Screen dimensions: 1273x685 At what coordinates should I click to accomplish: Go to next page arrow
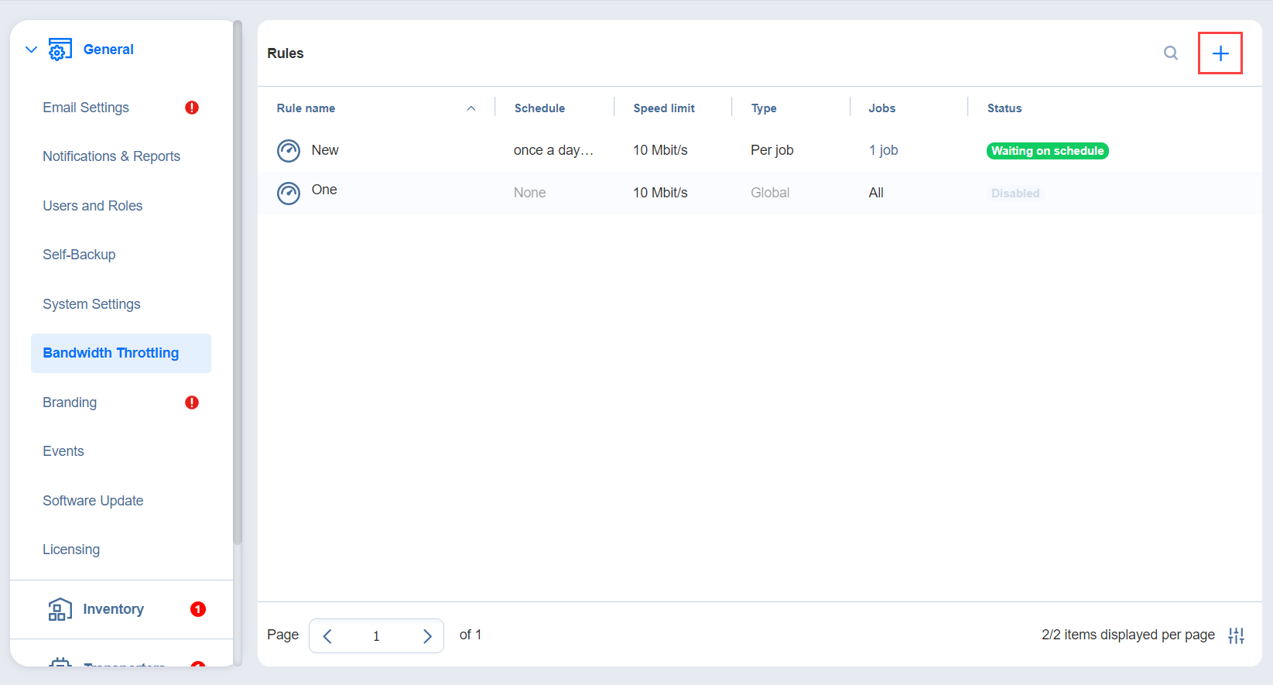(426, 636)
